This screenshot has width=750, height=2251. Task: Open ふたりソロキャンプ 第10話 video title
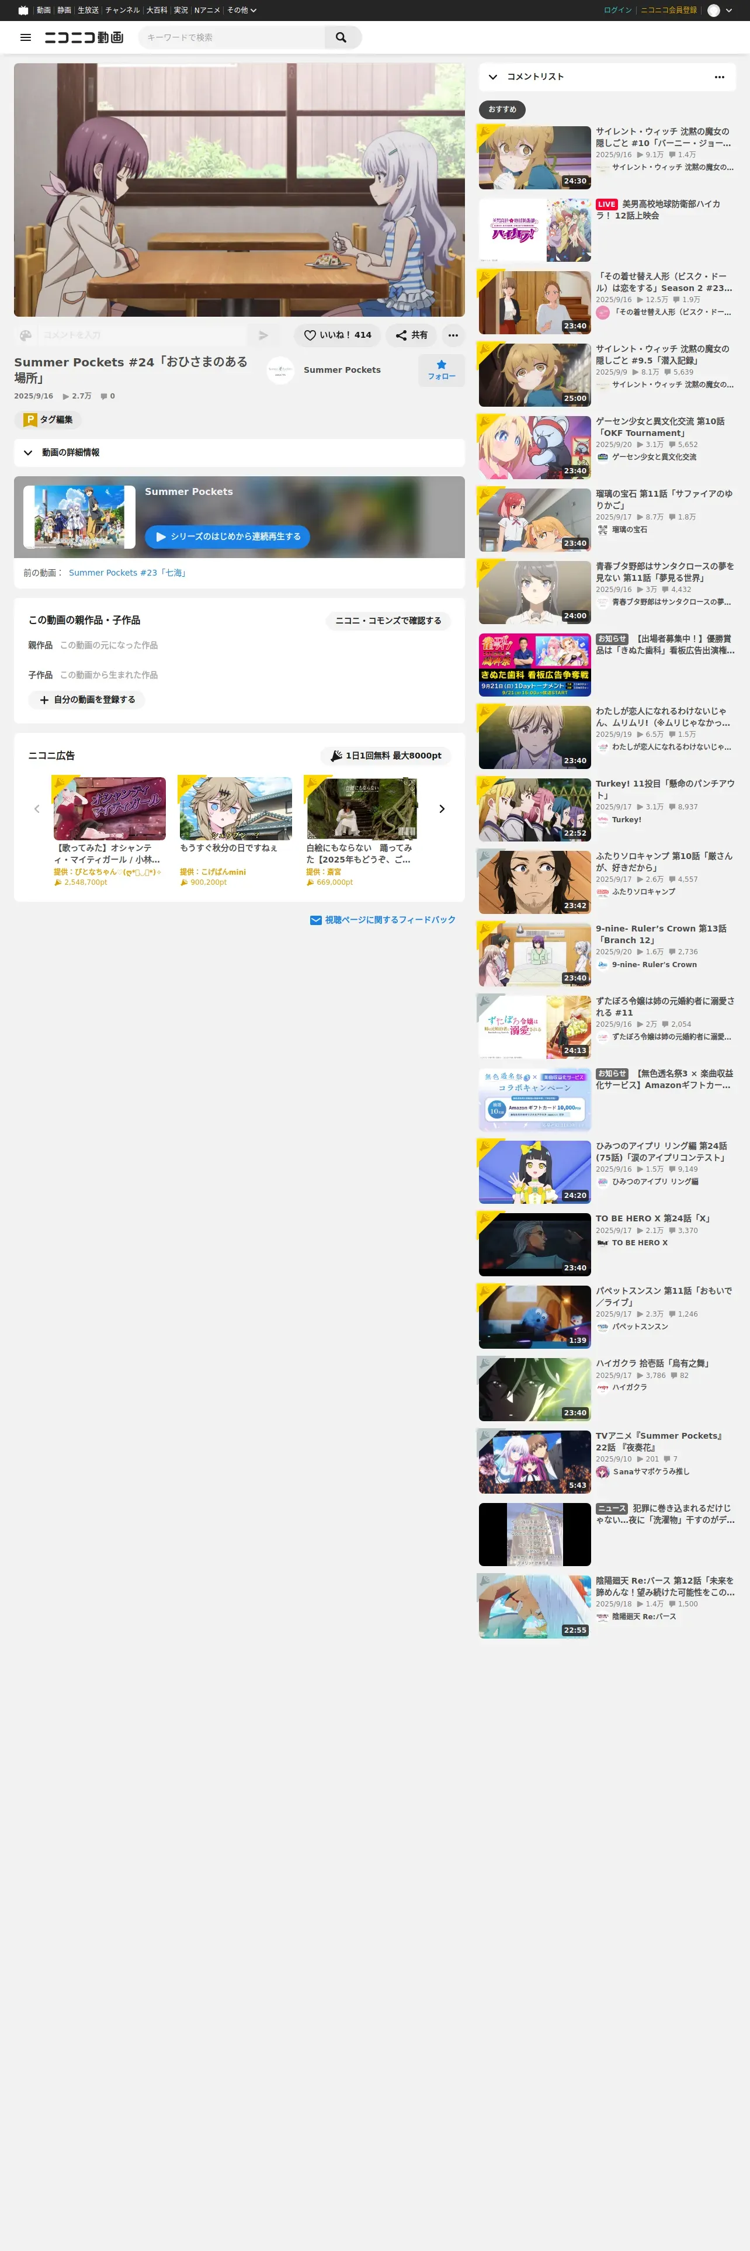coord(664,861)
